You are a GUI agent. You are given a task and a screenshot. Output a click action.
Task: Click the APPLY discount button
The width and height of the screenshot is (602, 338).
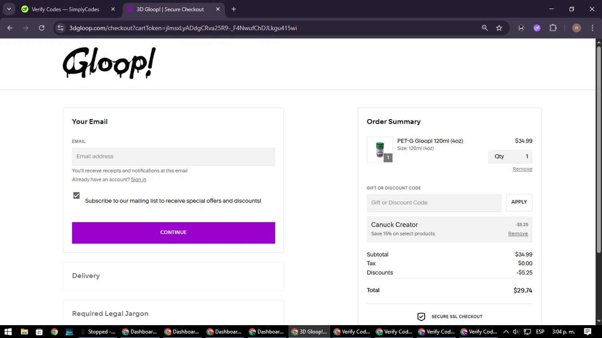pos(519,202)
